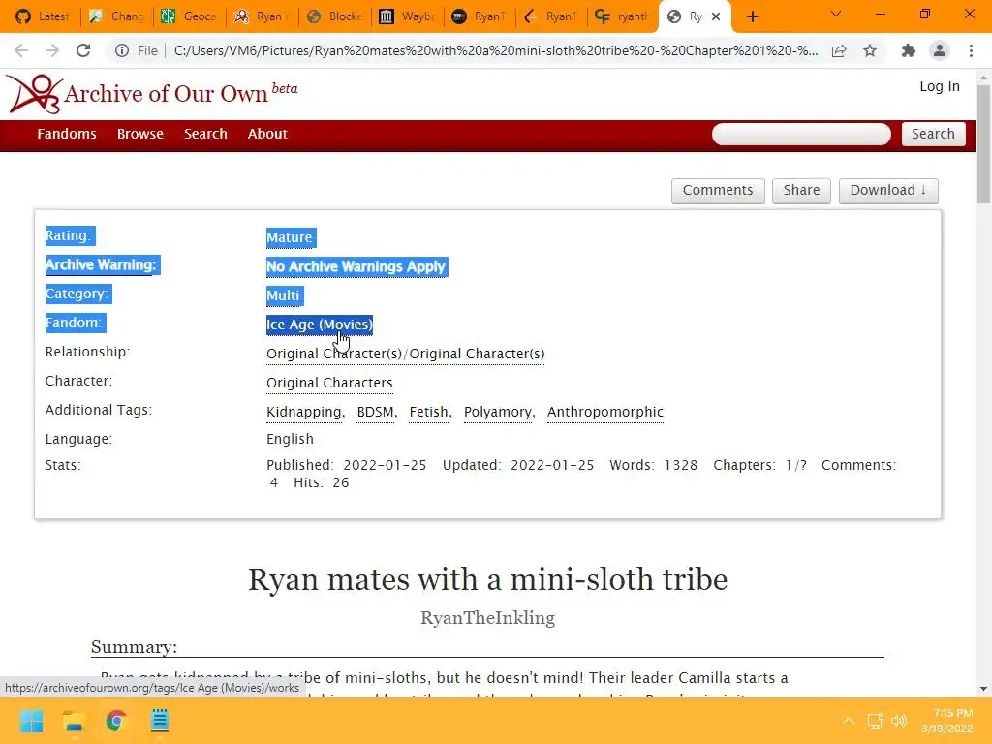The height and width of the screenshot is (744, 992).
Task: Click the Original Character(s) relationship tag
Action: point(406,354)
